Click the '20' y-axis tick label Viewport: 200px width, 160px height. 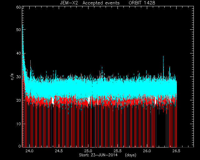19,100
